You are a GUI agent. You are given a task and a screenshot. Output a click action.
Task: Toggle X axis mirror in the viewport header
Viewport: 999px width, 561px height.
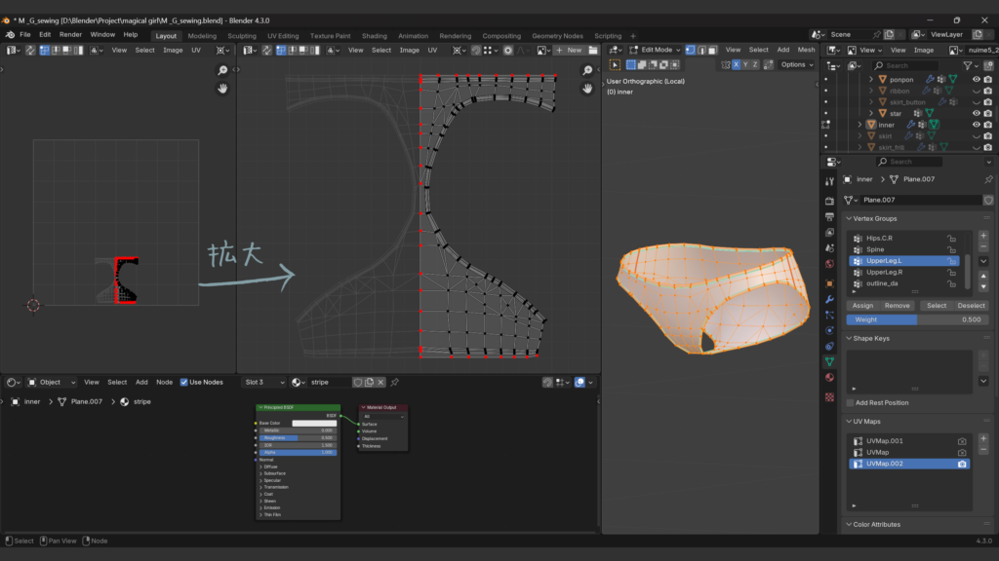coord(736,64)
